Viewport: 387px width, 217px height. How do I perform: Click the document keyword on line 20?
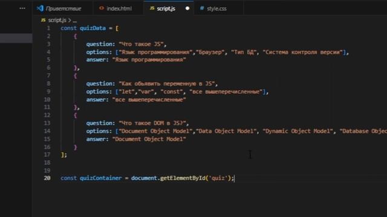pyautogui.click(x=144, y=178)
